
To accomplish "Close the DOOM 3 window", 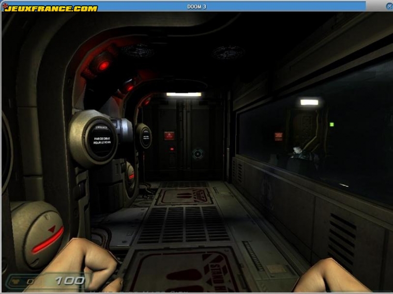I will tap(389, 7).
